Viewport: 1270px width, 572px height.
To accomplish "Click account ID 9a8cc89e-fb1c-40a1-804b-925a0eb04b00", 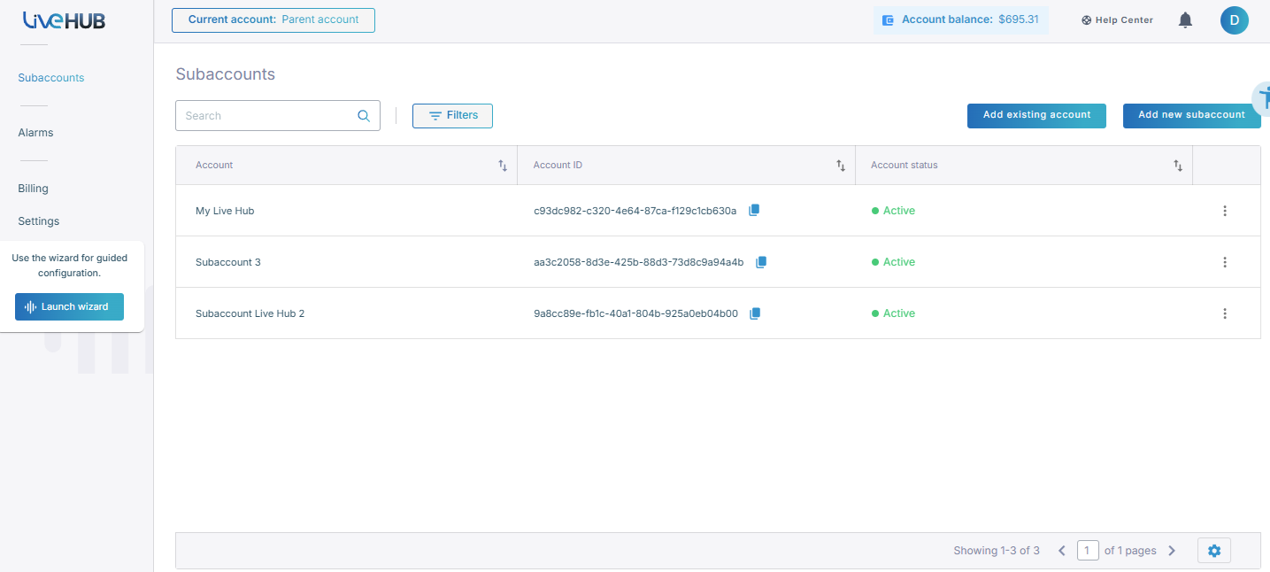I will tap(636, 313).
